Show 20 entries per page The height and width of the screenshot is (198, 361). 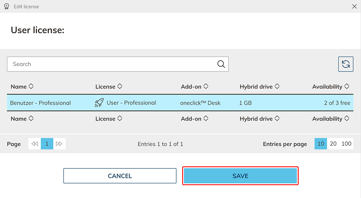(x=333, y=144)
